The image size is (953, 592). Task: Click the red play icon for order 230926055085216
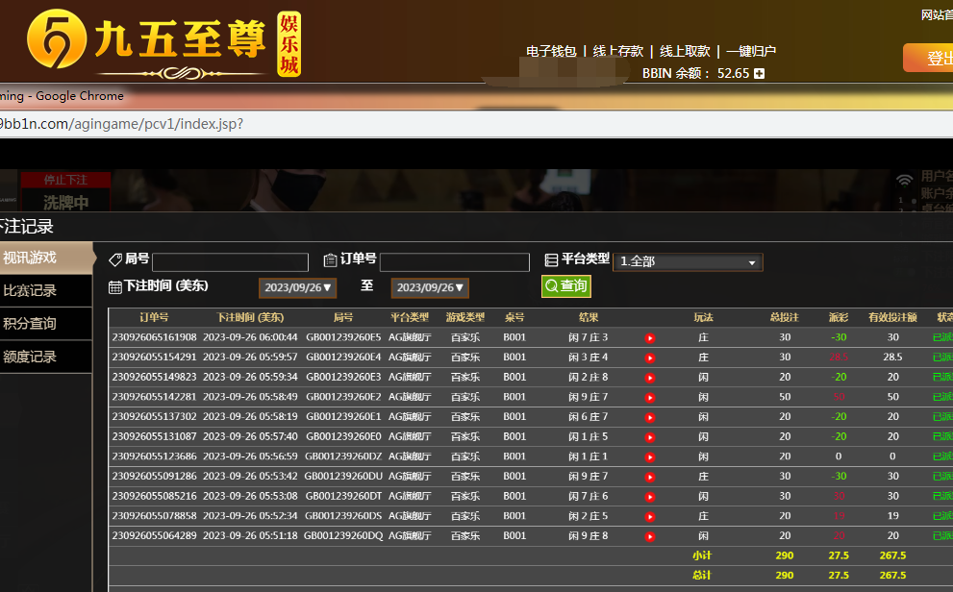point(650,497)
